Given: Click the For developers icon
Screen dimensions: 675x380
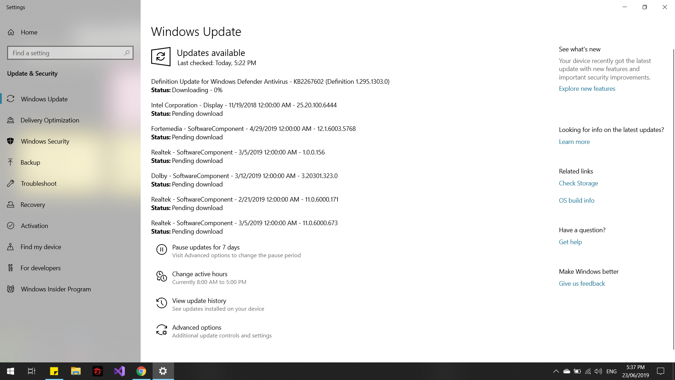Looking at the screenshot, I should tap(11, 268).
